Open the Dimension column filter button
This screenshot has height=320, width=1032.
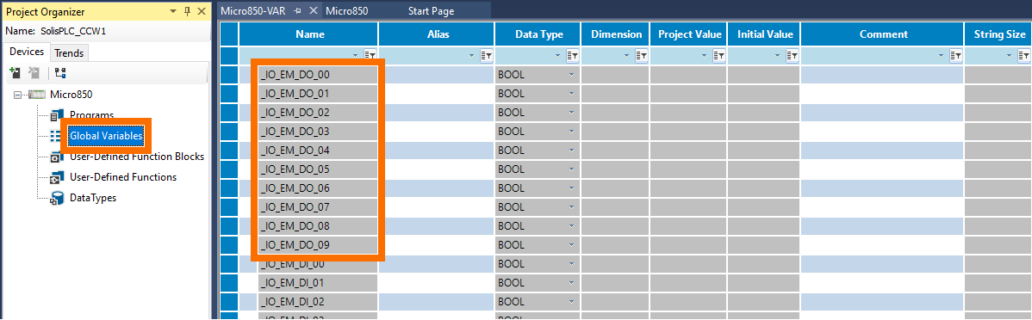coord(641,56)
